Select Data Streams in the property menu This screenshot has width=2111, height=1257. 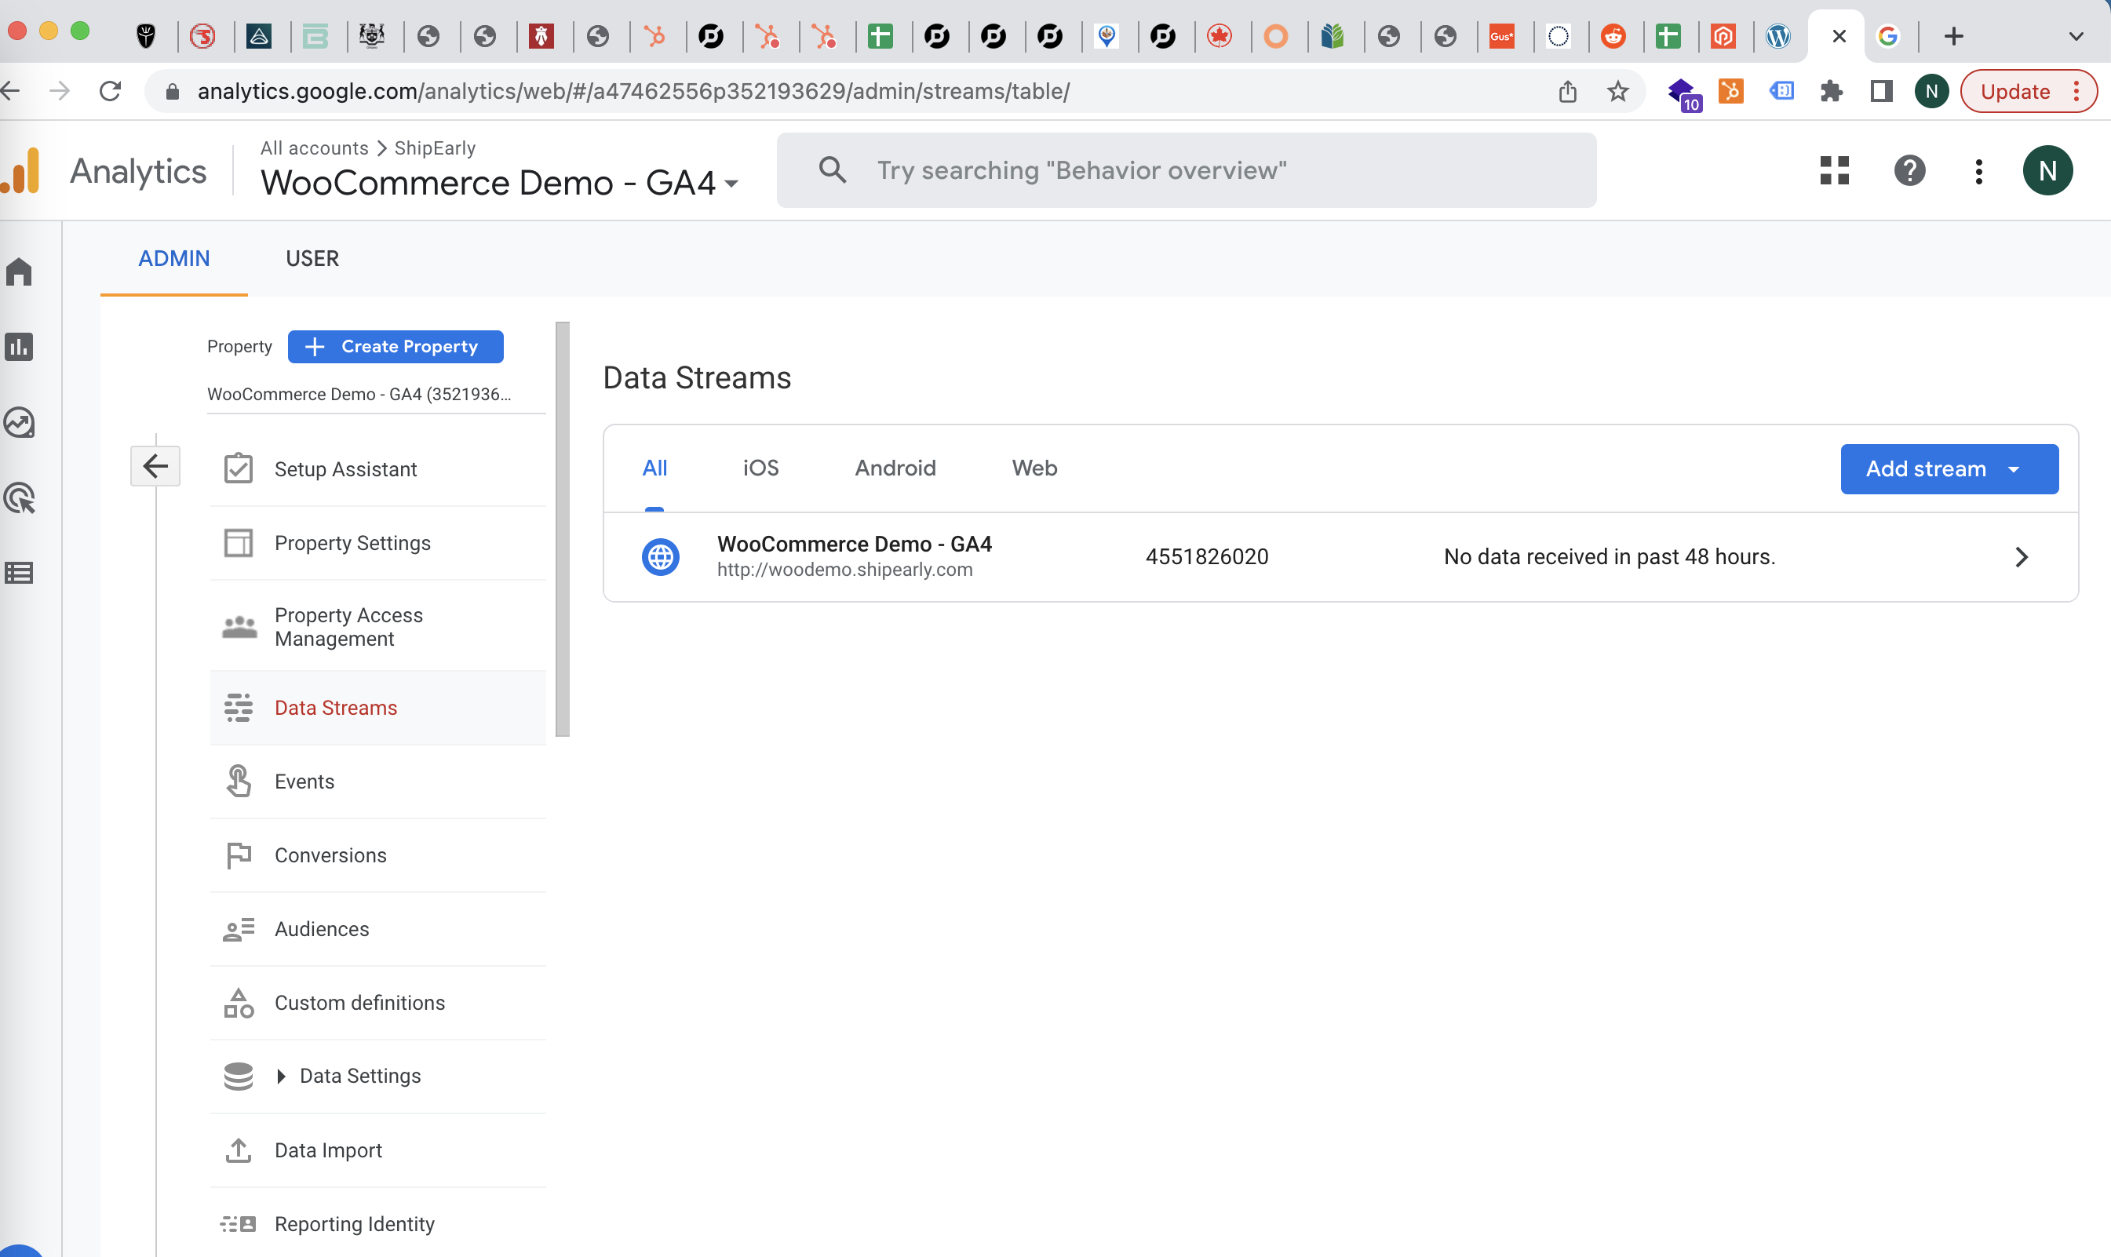(x=377, y=708)
